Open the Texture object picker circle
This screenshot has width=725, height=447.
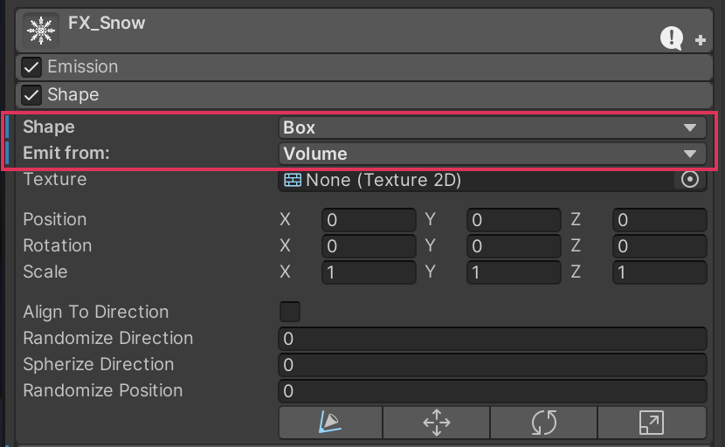point(690,180)
